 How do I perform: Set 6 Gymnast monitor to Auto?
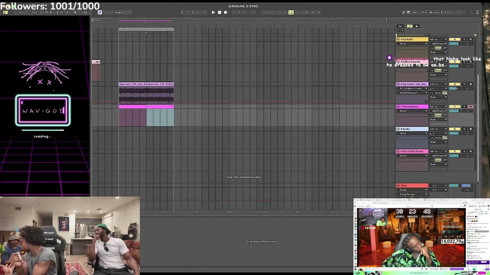point(438,93)
